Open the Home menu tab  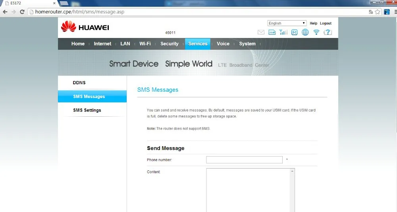(x=78, y=44)
